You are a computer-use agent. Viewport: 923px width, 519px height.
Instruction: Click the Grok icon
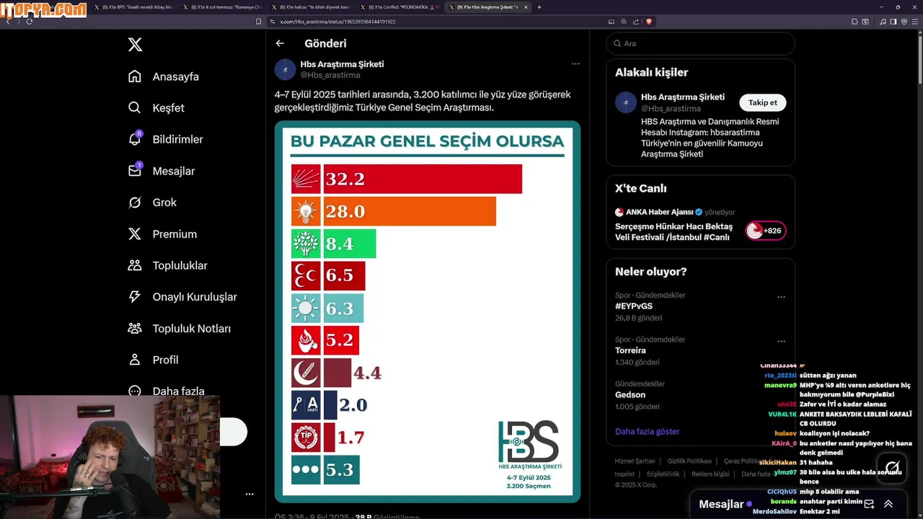tap(135, 203)
